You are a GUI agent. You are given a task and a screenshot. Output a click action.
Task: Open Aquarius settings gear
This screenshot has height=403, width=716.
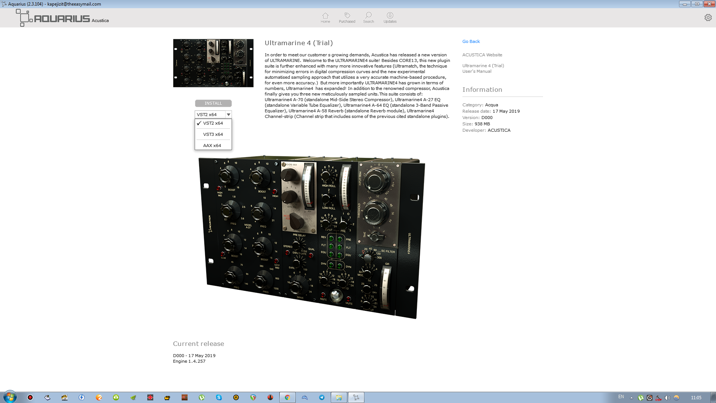(708, 18)
